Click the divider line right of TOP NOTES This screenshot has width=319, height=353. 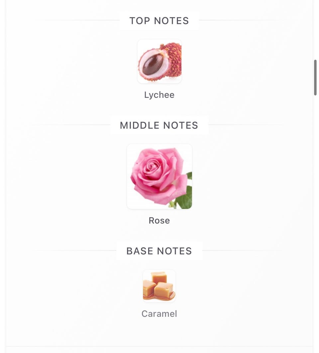pyautogui.click(x=241, y=20)
